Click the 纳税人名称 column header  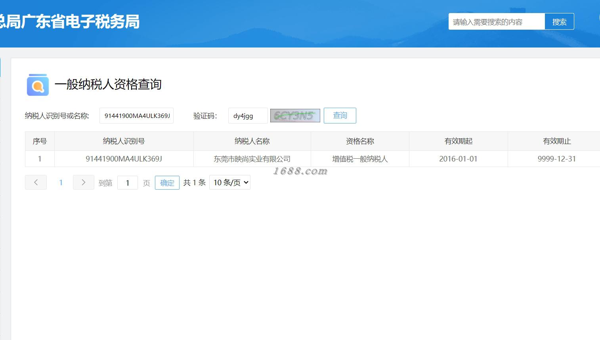(252, 141)
